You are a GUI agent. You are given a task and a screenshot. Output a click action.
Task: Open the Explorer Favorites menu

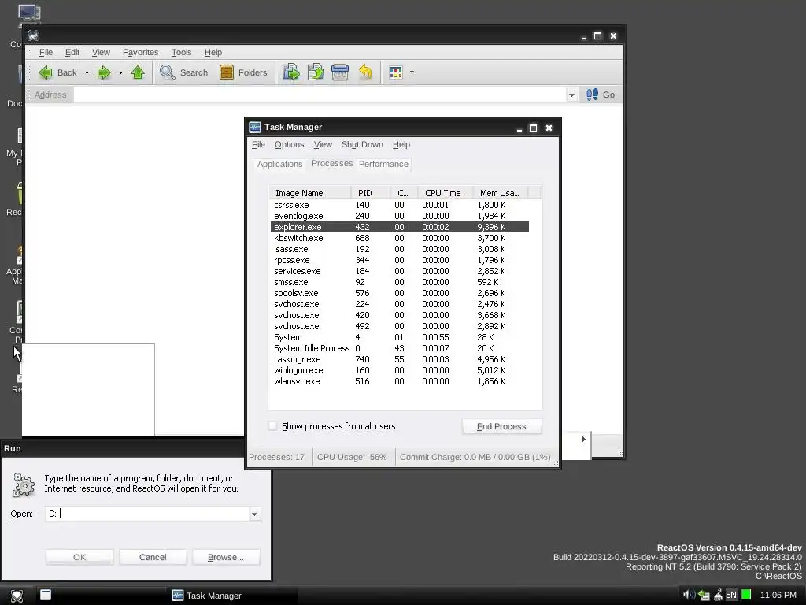coord(140,53)
